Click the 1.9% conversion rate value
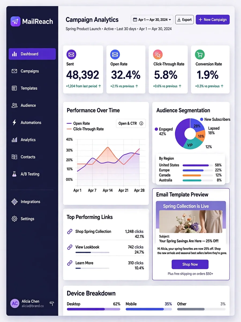 pyautogui.click(x=208, y=75)
